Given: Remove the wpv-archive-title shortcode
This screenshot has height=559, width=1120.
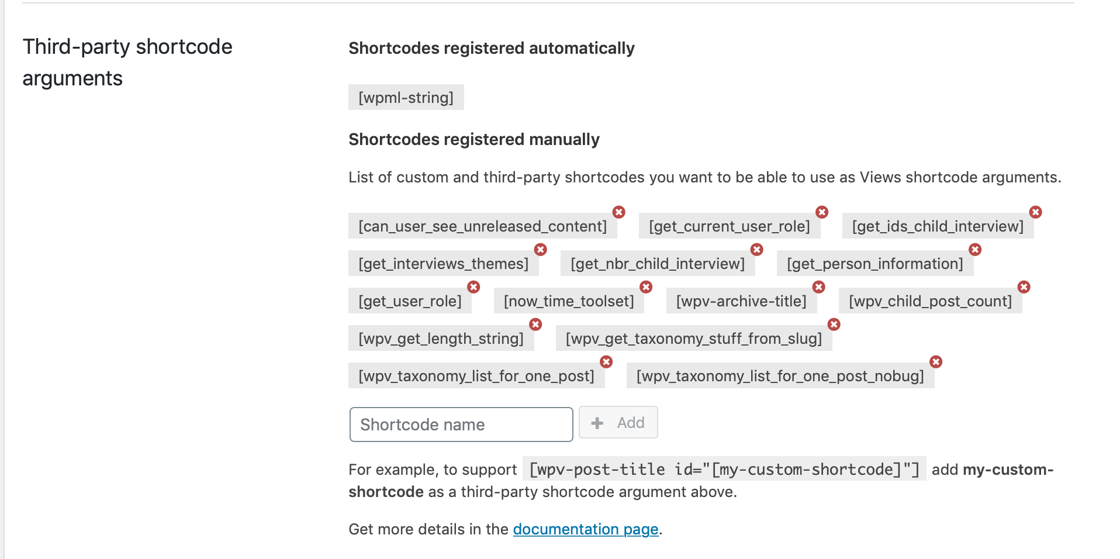Looking at the screenshot, I should (819, 287).
